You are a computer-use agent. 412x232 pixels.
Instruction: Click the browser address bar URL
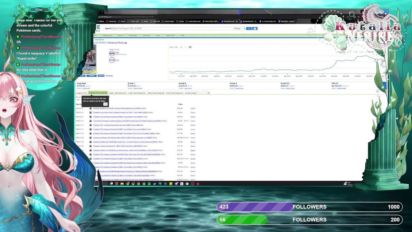(x=126, y=17)
